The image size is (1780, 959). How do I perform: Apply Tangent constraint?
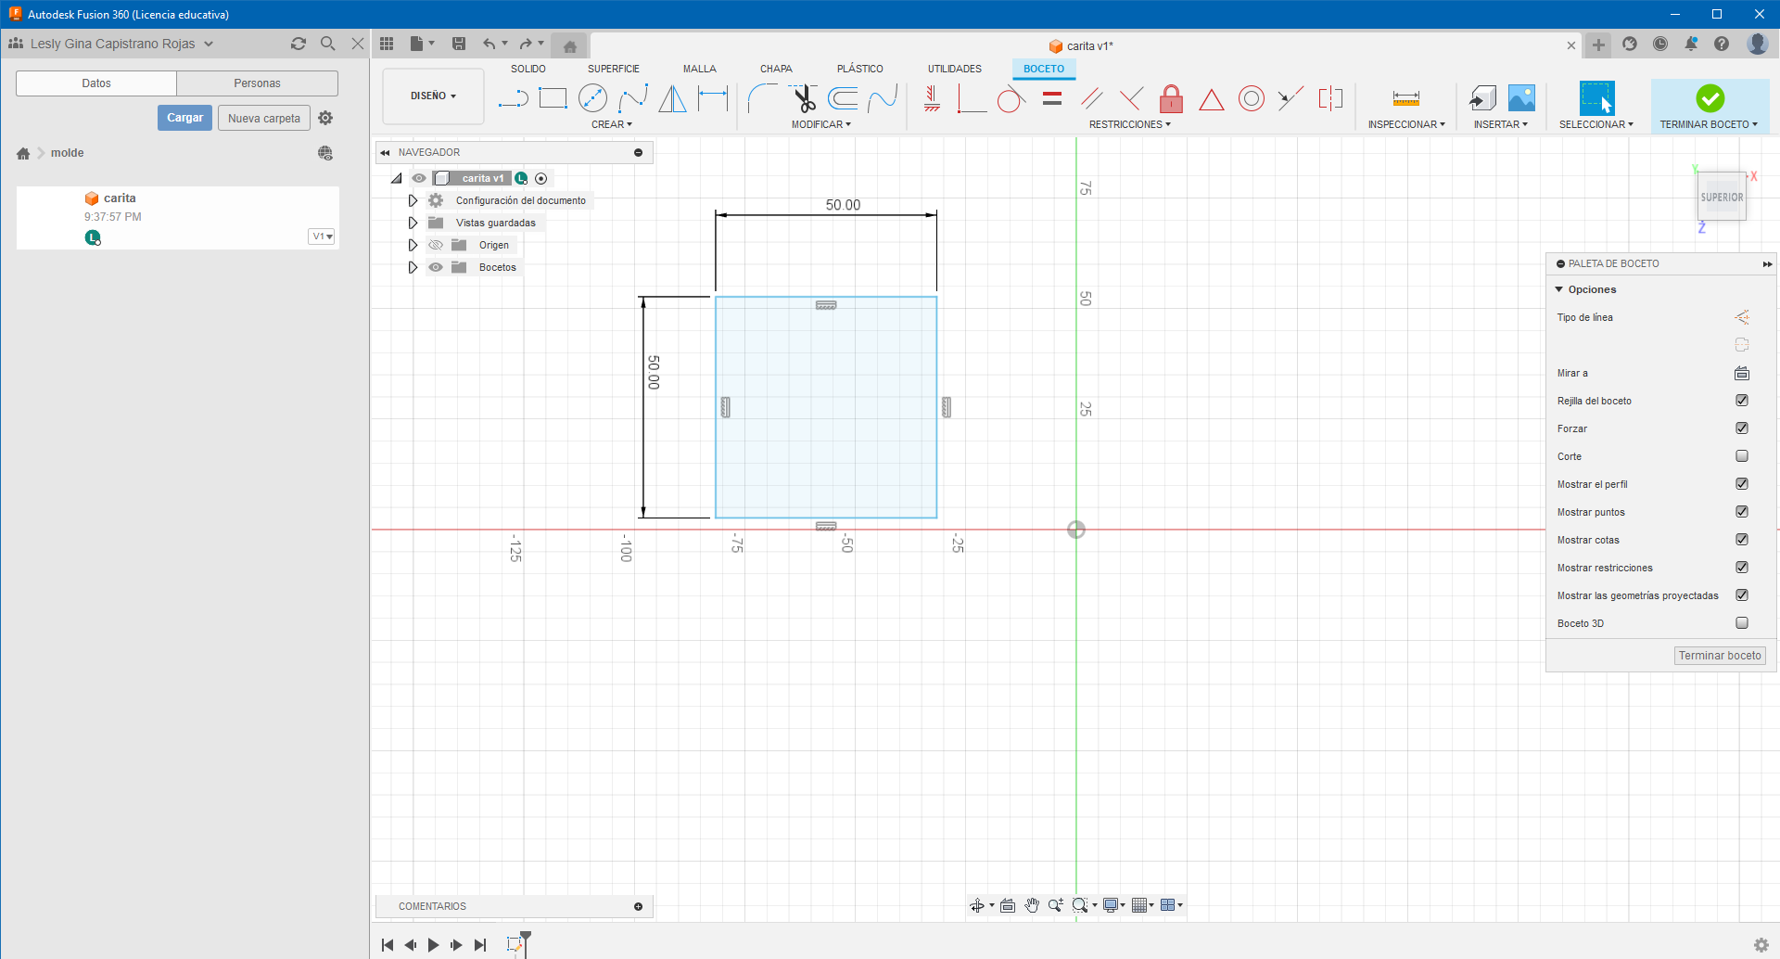(1011, 98)
